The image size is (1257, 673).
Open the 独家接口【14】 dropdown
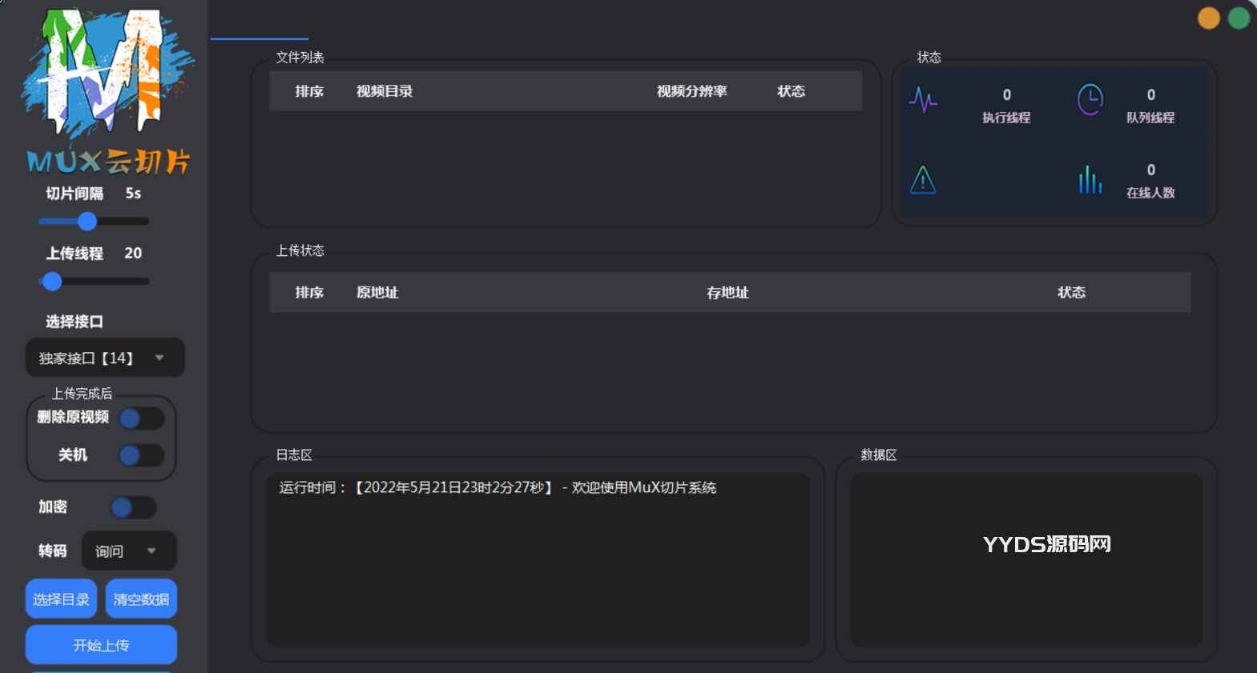pyautogui.click(x=105, y=358)
